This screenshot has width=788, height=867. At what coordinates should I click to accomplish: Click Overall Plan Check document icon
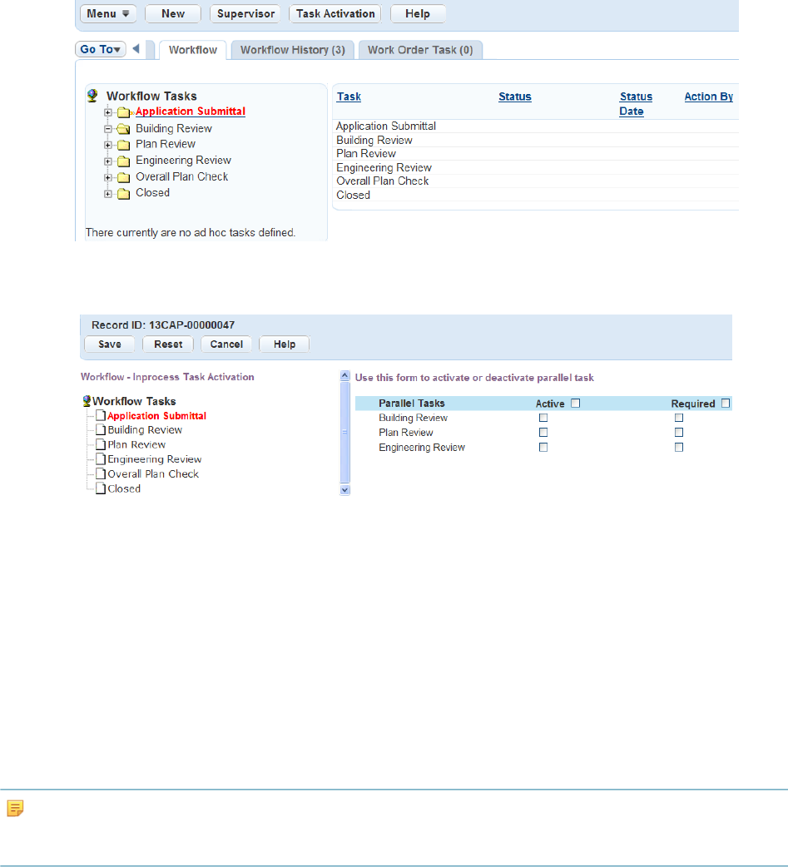pos(100,474)
